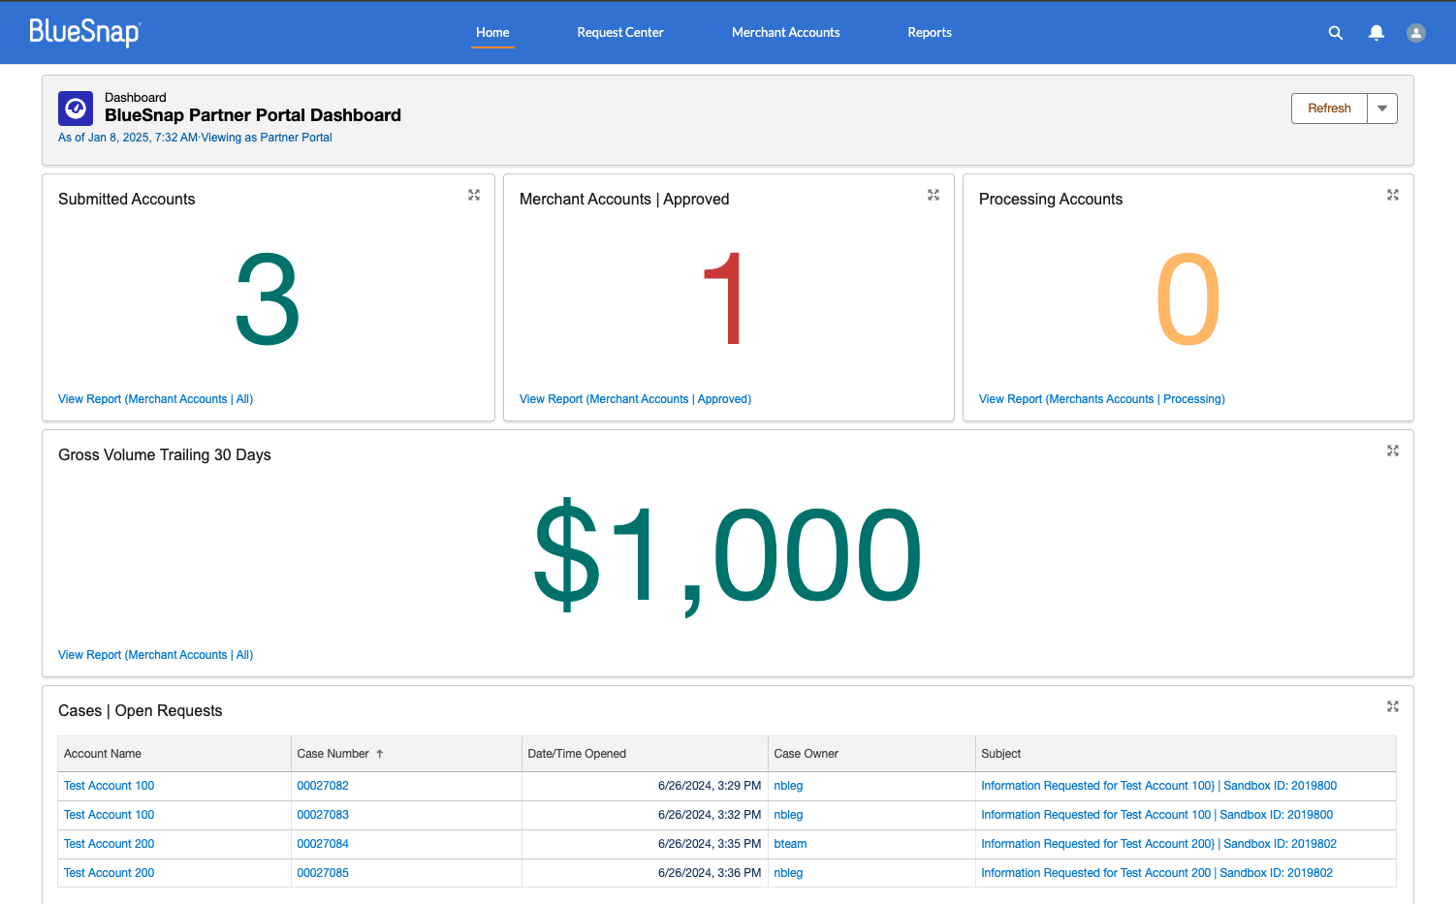Switch to Merchant Accounts tab
This screenshot has height=904, width=1456.
click(786, 32)
